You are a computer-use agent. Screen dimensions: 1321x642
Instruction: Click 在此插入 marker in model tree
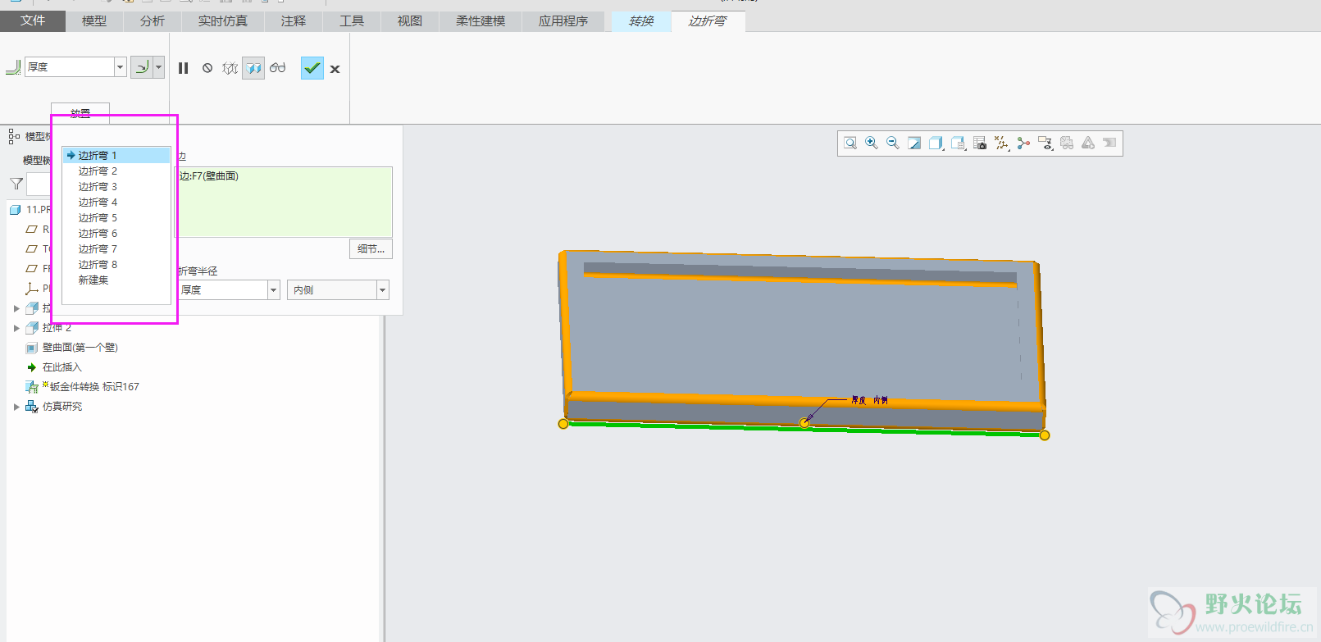point(62,367)
